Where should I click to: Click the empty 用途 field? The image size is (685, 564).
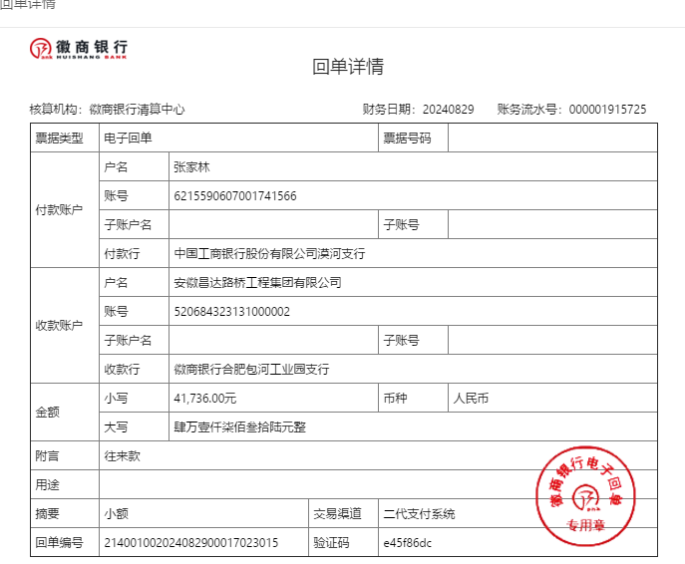tap(299, 485)
